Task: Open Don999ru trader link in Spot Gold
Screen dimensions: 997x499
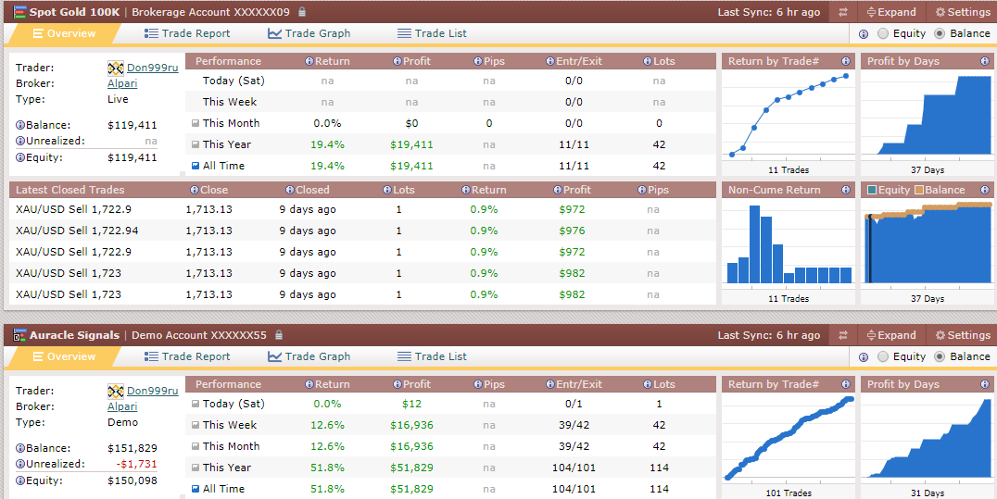Action: [153, 68]
